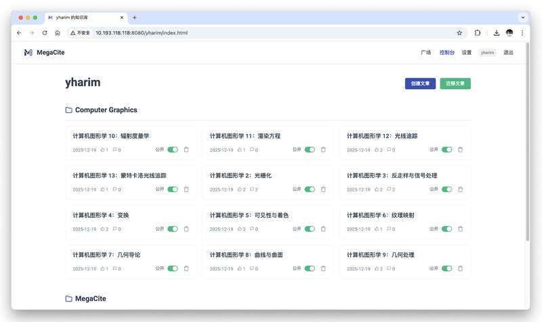Delete article 计算机图形学 4：变换
The height and width of the screenshot is (322, 542).
pos(186,229)
